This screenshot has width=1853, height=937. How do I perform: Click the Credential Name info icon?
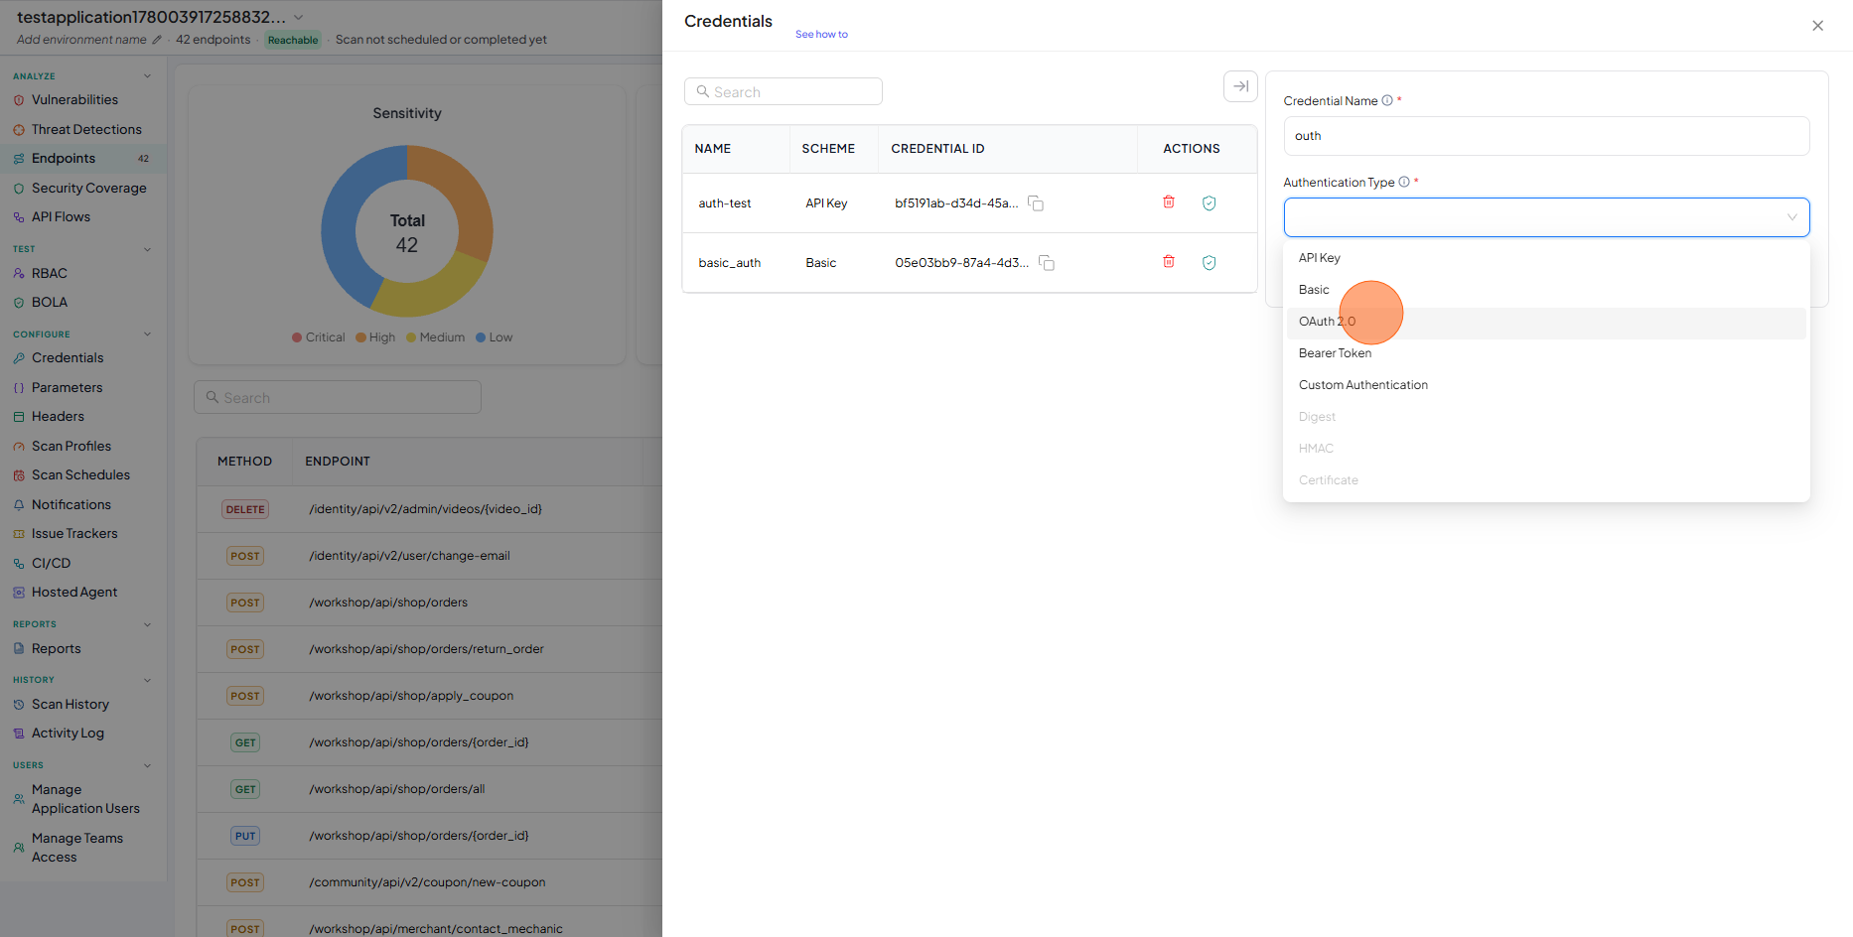point(1387,100)
